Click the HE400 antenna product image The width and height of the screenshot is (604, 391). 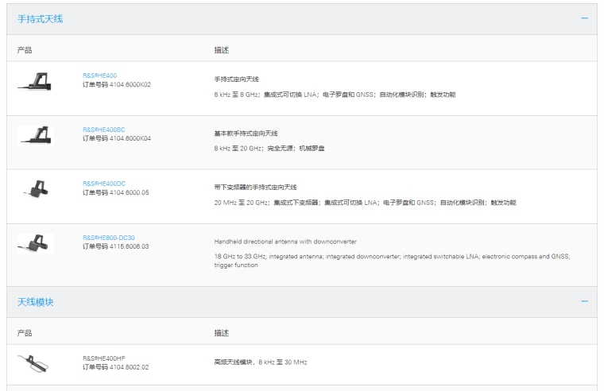coord(33,79)
